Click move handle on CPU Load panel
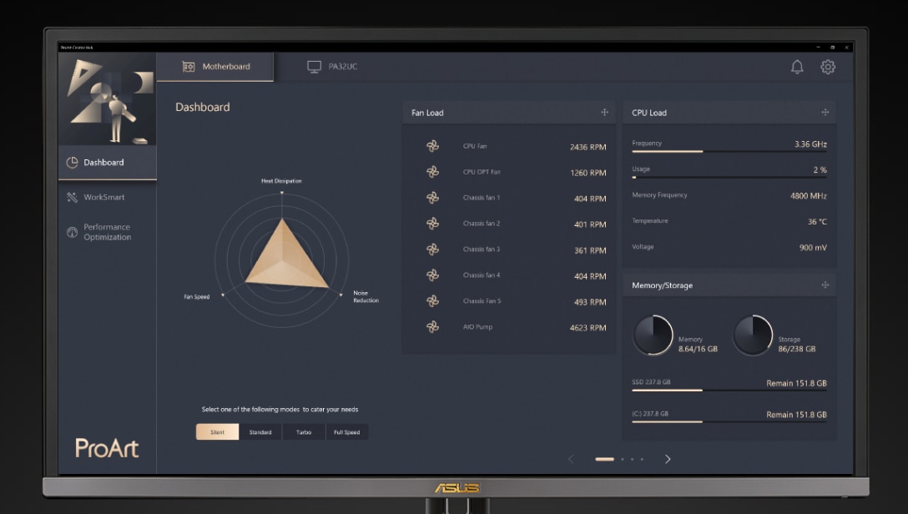The height and width of the screenshot is (514, 908). point(825,113)
